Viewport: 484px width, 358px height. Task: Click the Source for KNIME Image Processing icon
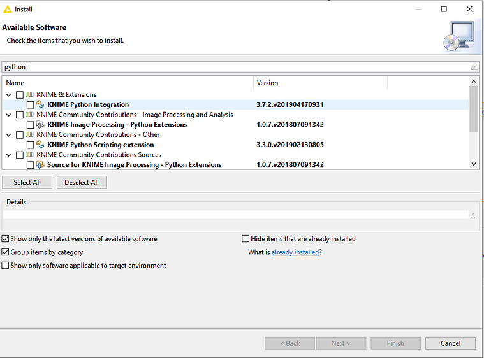41,165
